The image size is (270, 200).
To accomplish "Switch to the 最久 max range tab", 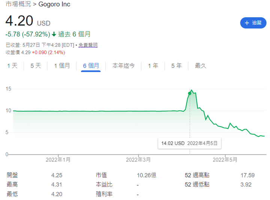I will tap(200, 66).
